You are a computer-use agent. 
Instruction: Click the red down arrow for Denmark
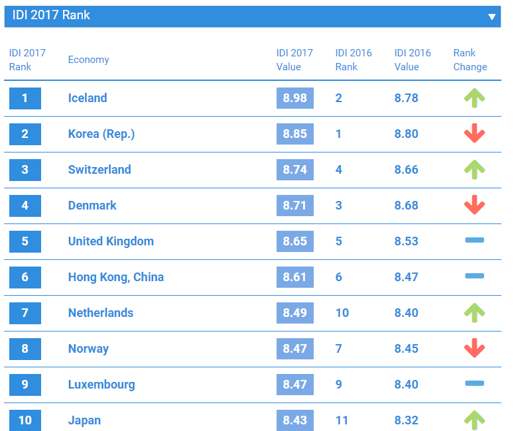(x=474, y=205)
